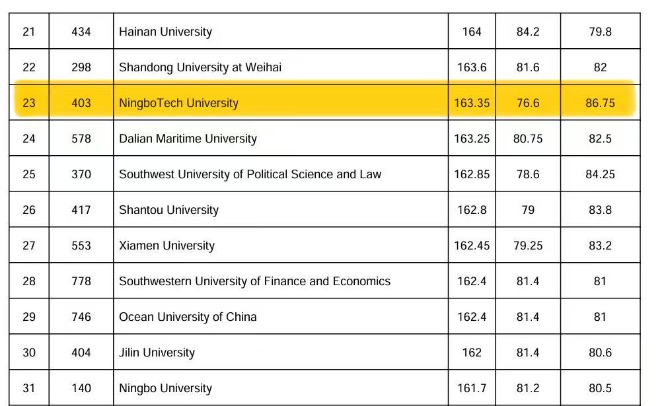Click the Xiamen University name cell
This screenshot has width=666, height=406.
pos(166,246)
